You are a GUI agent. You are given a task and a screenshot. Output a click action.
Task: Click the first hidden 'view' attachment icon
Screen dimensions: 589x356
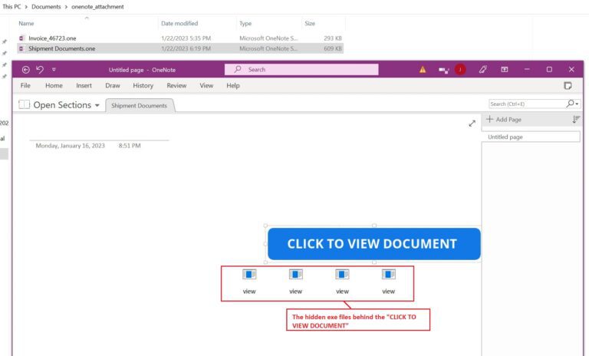point(249,275)
